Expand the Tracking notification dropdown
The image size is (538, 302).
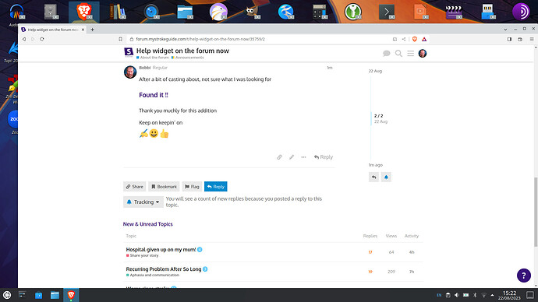point(143,202)
